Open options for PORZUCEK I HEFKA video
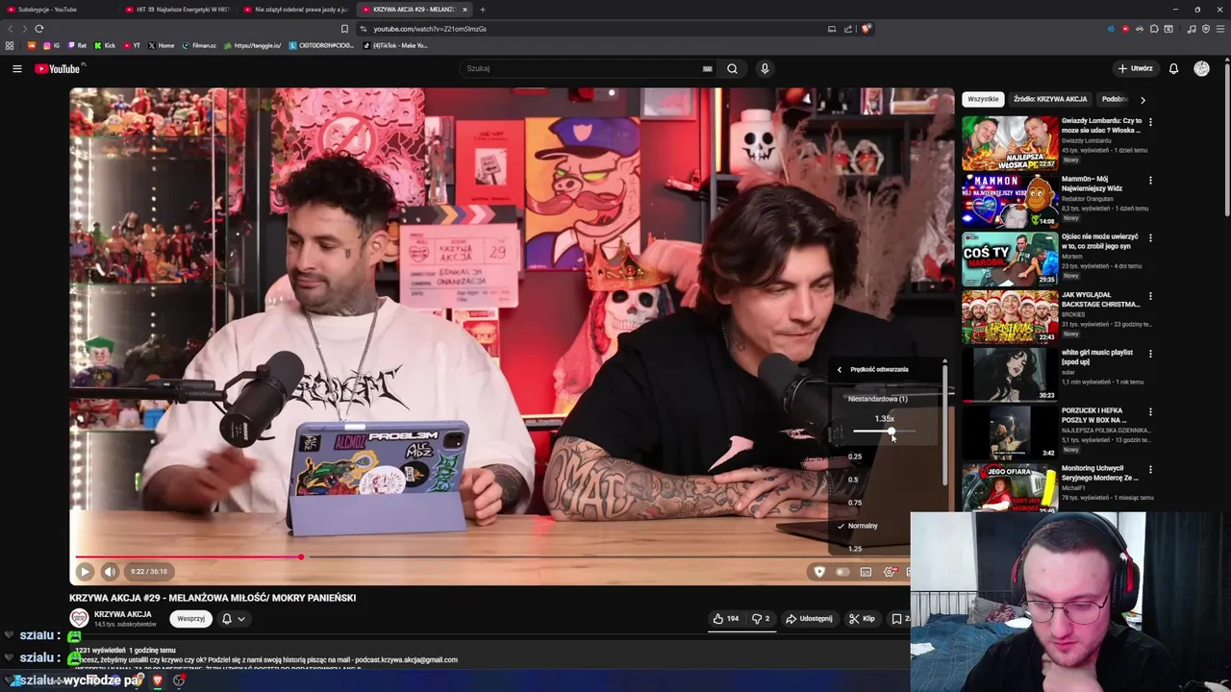 pyautogui.click(x=1150, y=411)
